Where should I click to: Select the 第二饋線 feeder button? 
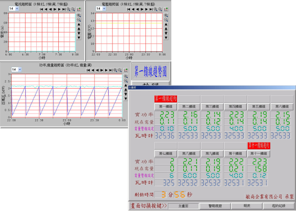pos(189,107)
